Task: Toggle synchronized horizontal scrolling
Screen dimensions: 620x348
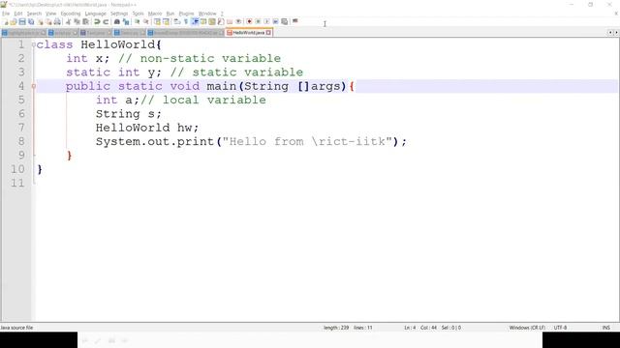Action: pyautogui.click(x=166, y=21)
